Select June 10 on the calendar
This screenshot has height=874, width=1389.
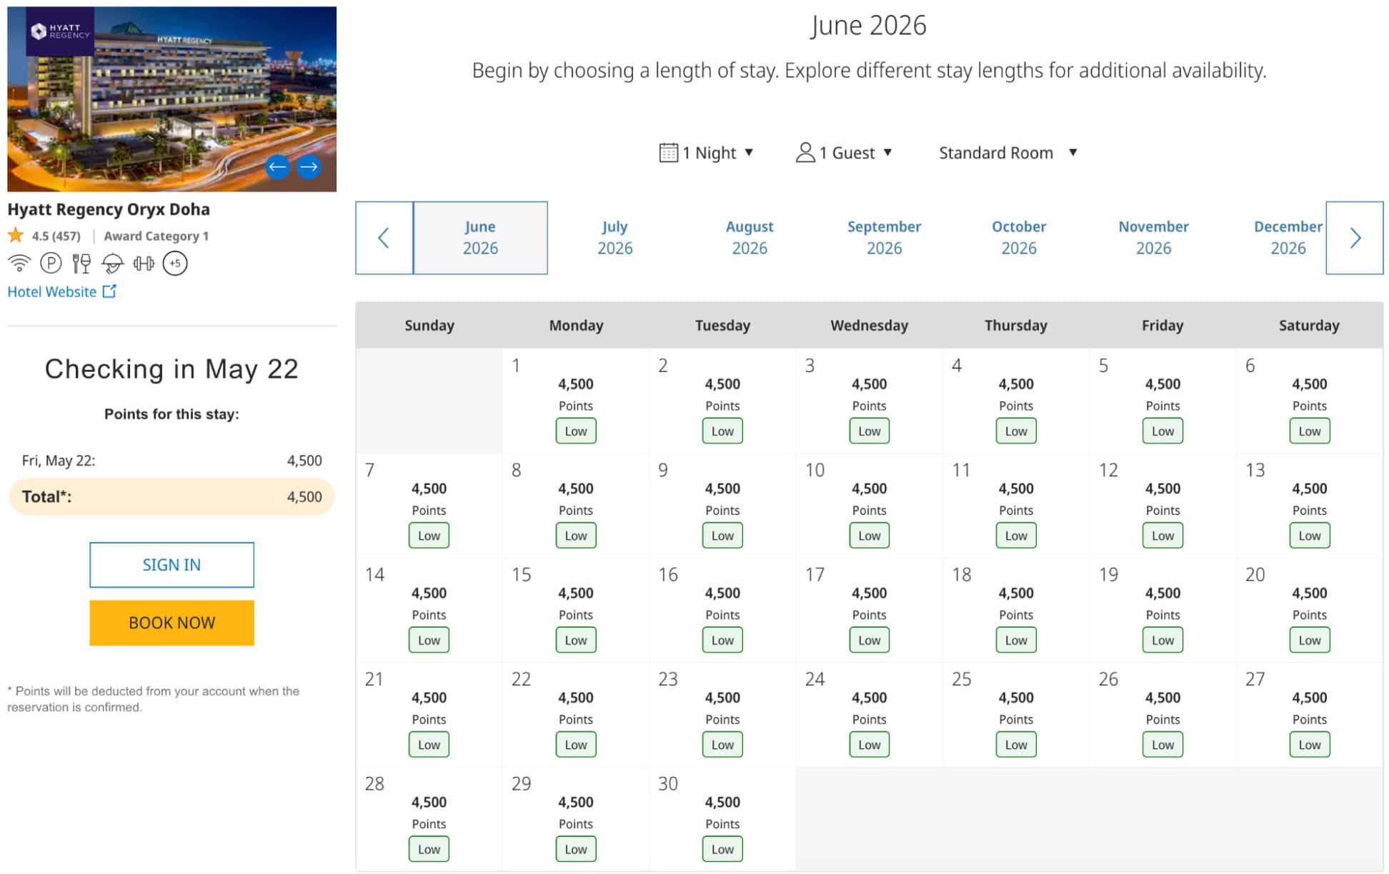tap(870, 505)
